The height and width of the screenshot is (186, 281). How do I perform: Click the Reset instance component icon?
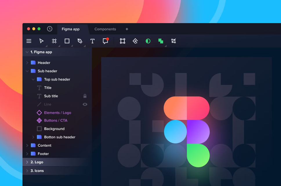pos(135,41)
